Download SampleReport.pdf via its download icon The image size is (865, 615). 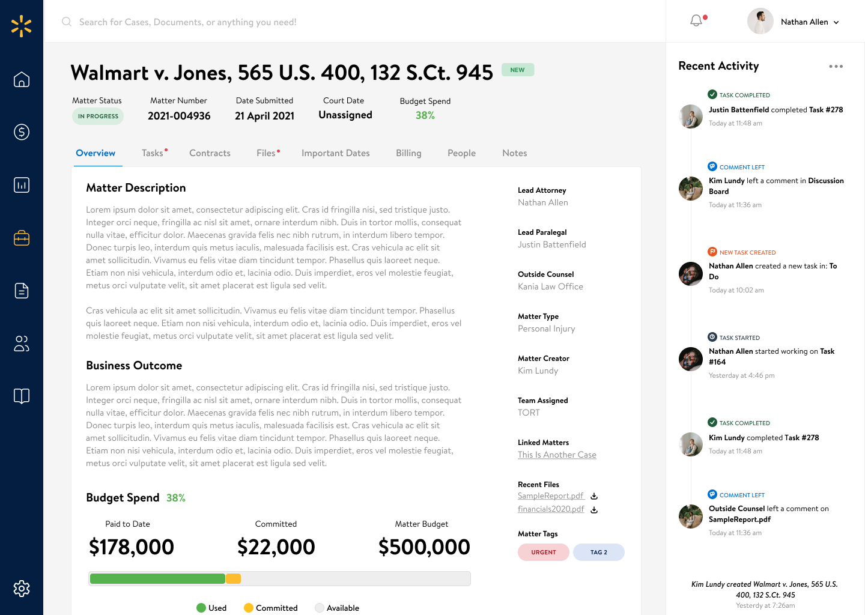point(594,496)
